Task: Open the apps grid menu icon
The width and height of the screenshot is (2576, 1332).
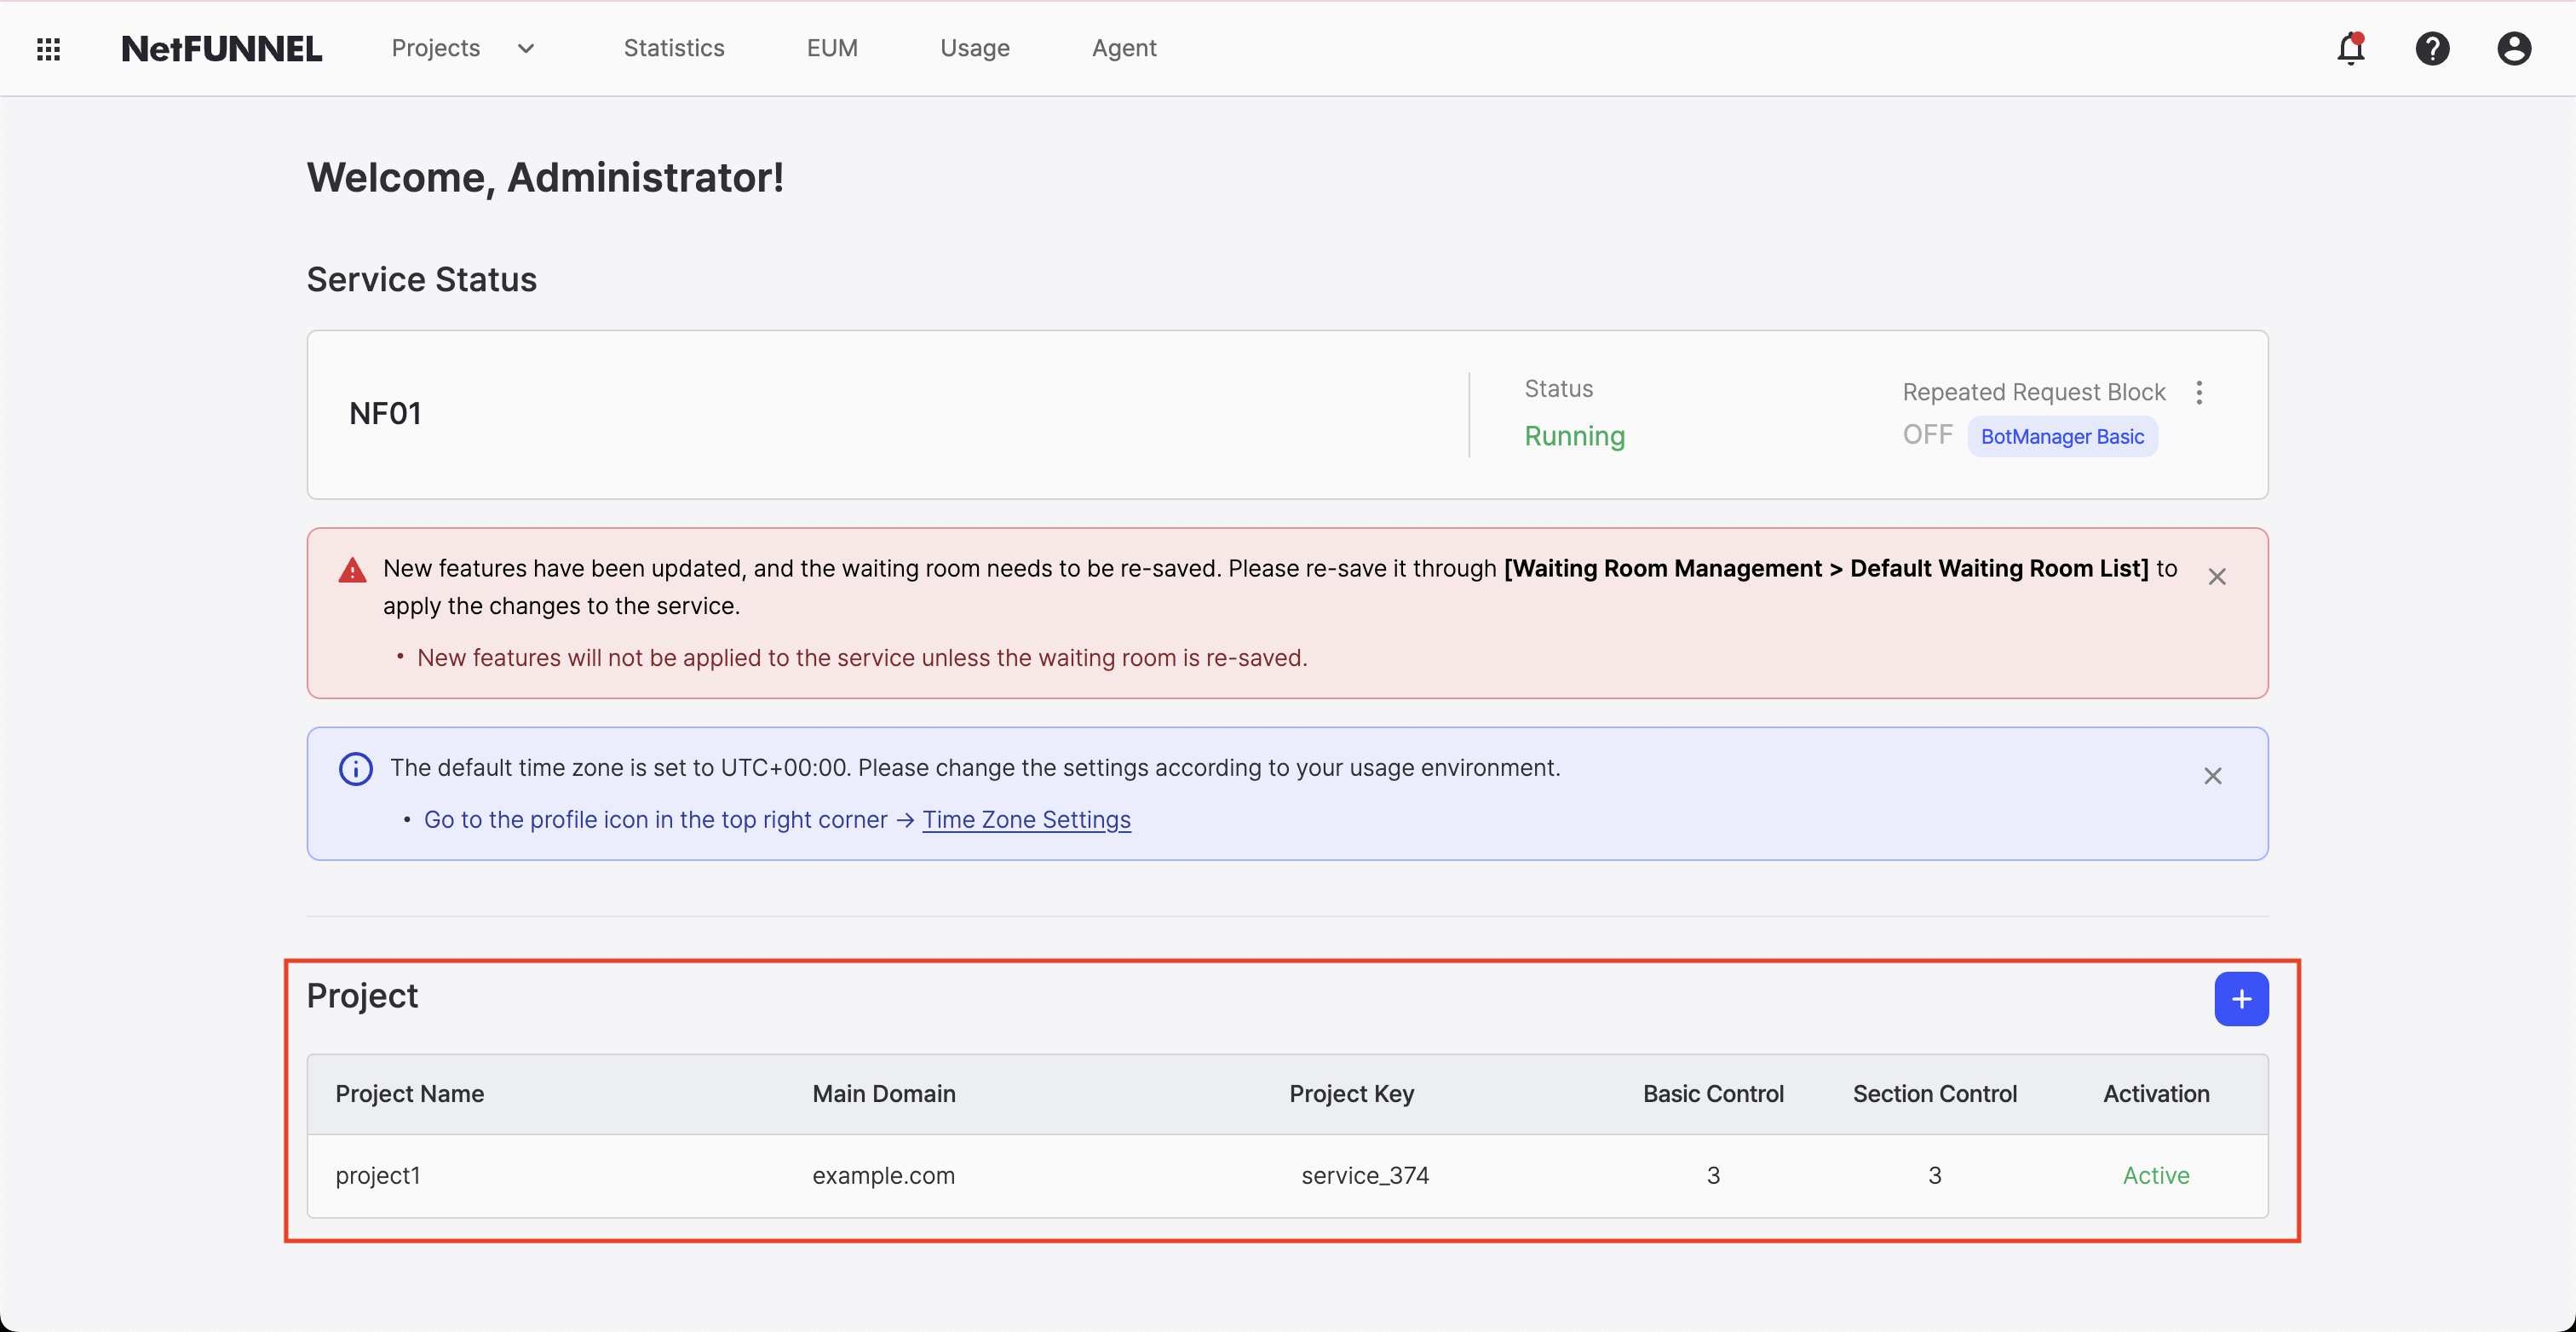Action: pyautogui.click(x=48, y=48)
